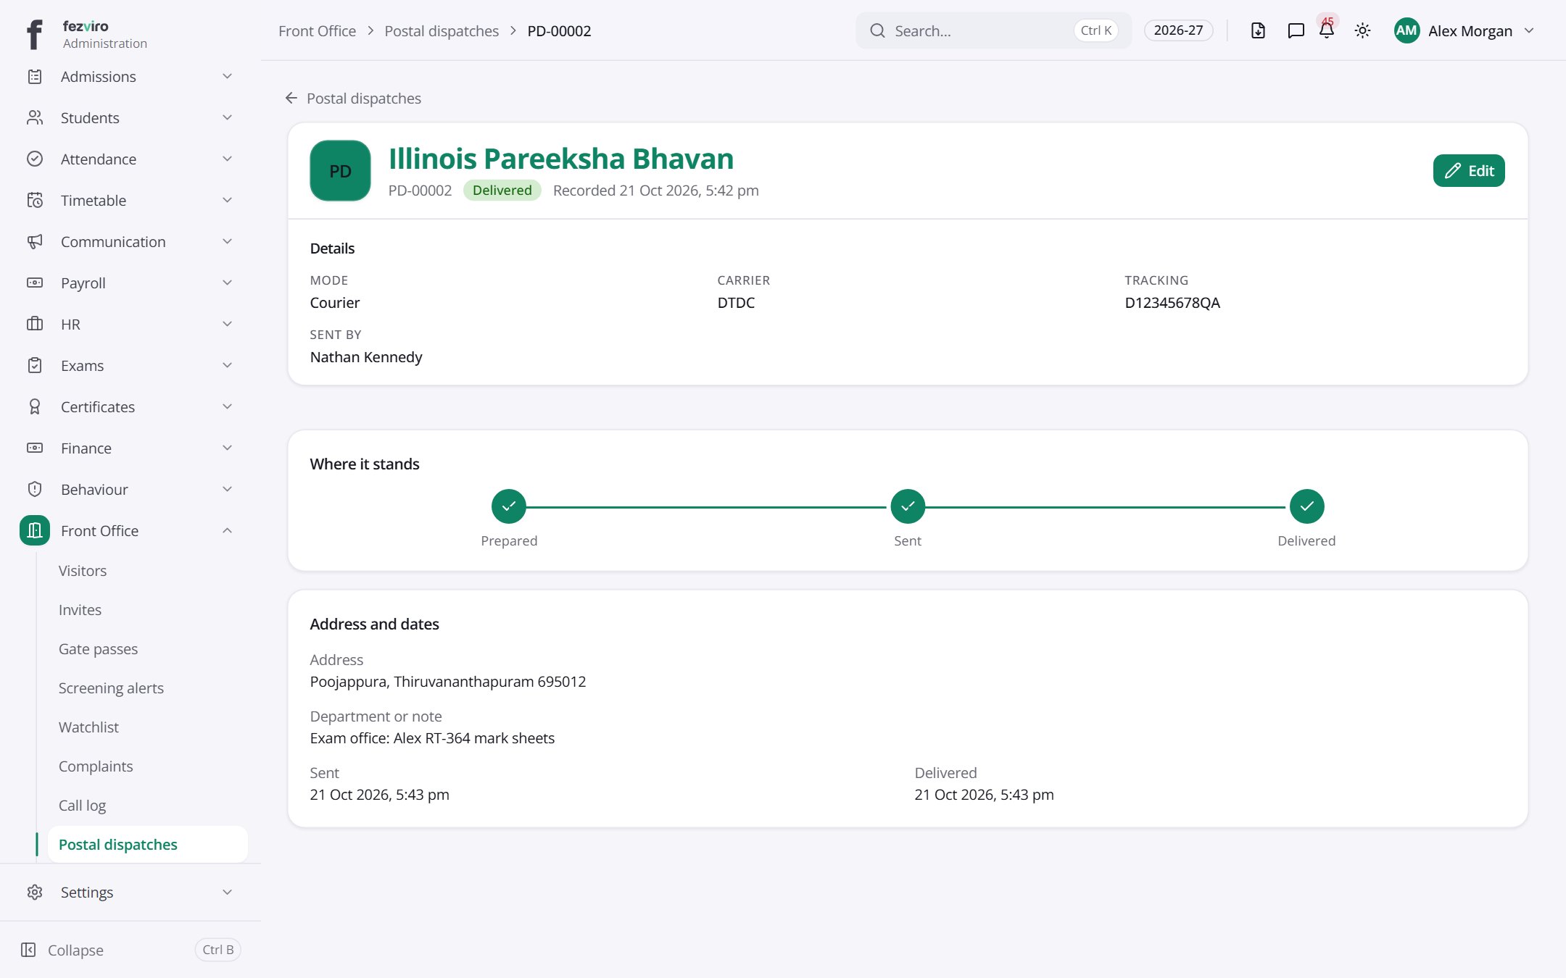Open the chat messages icon
The image size is (1566, 978).
pos(1296,30)
